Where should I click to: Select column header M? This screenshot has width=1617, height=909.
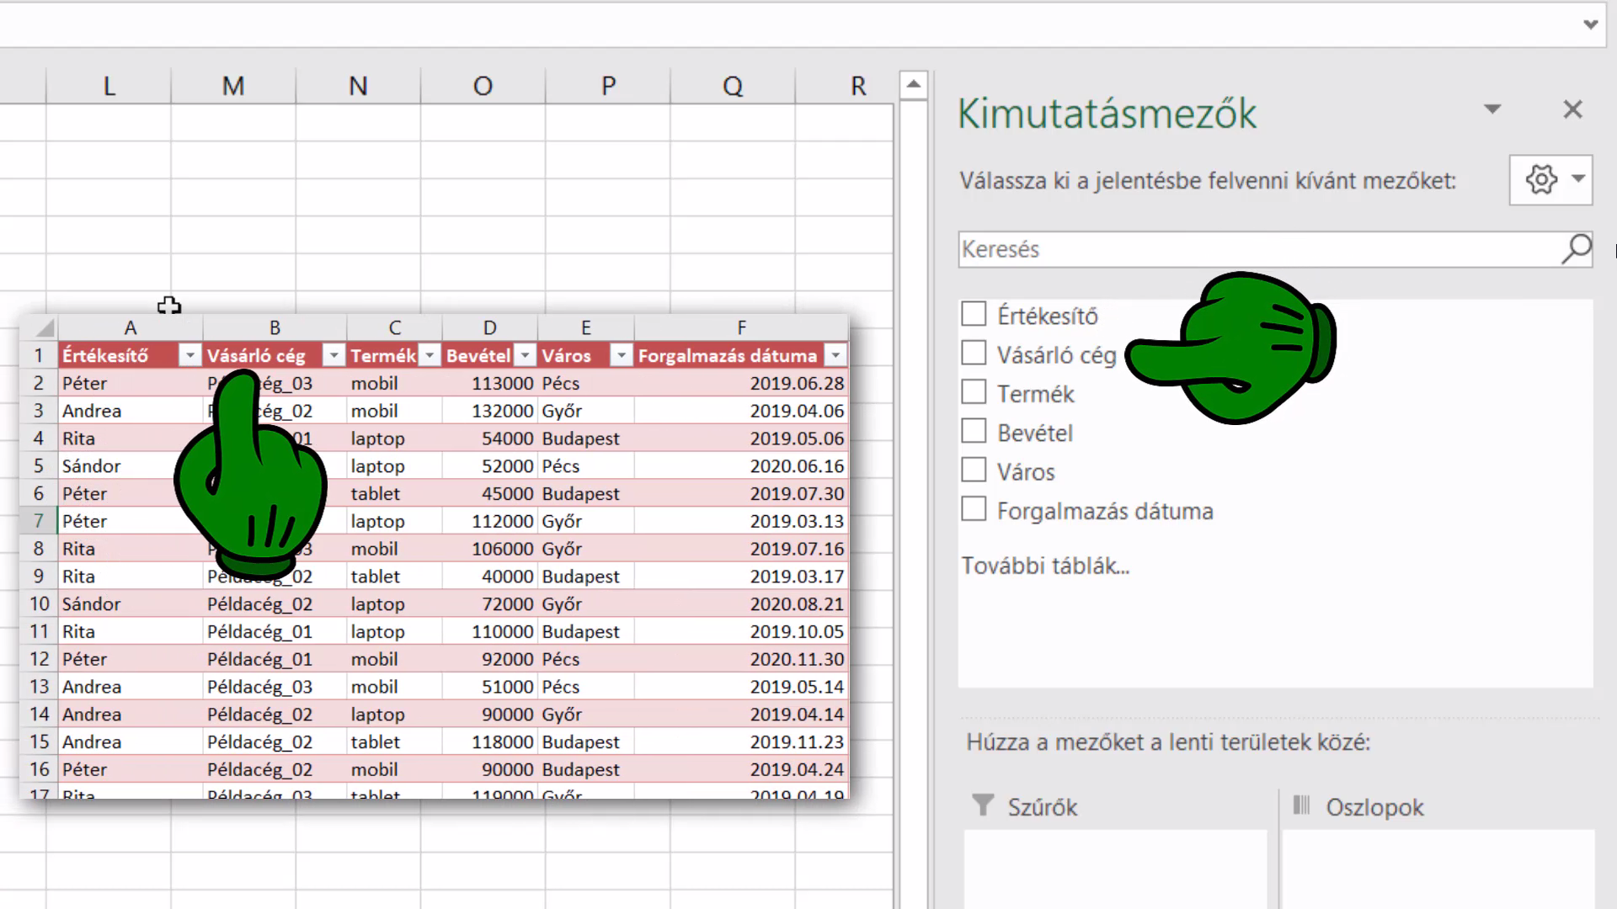pos(233,86)
